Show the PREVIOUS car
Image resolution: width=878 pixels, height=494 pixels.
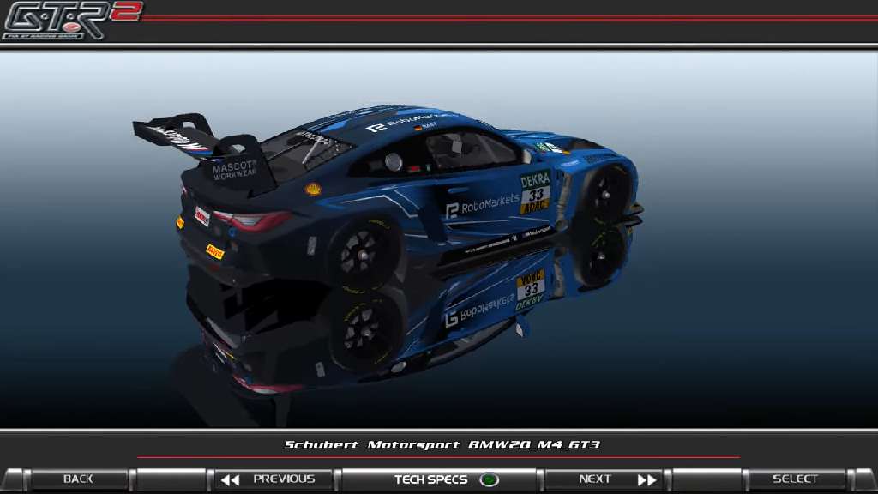[274, 479]
